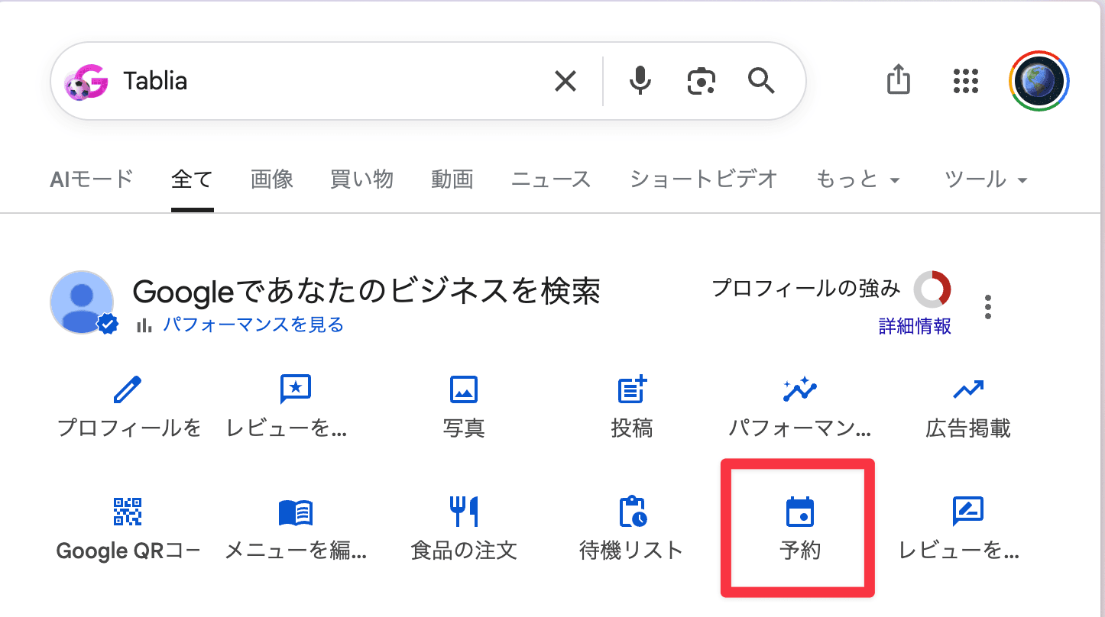Open the 買い物 tab

click(x=361, y=179)
